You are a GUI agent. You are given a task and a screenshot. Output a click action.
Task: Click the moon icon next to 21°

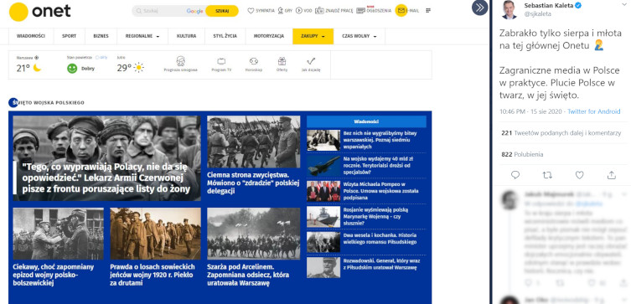37,68
